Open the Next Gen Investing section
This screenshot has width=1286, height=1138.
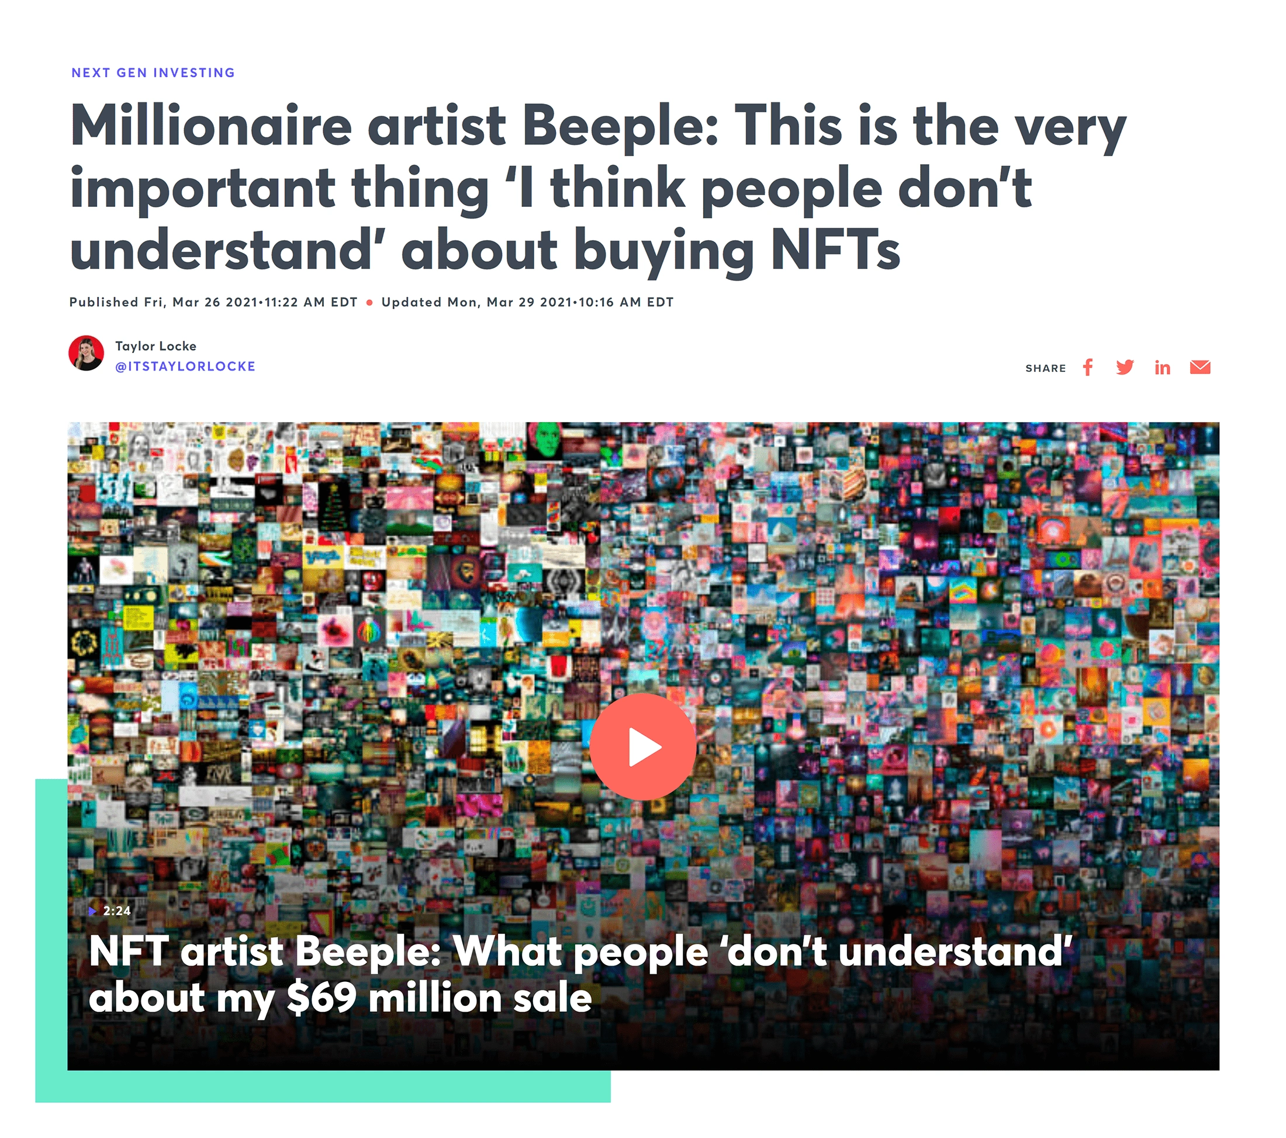pos(153,73)
